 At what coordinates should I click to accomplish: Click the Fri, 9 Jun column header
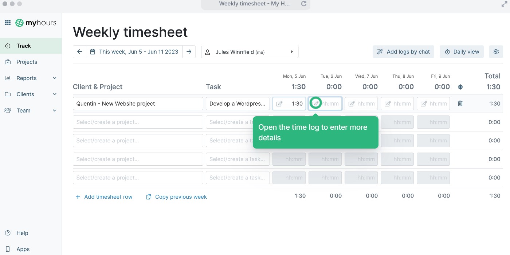click(x=440, y=76)
